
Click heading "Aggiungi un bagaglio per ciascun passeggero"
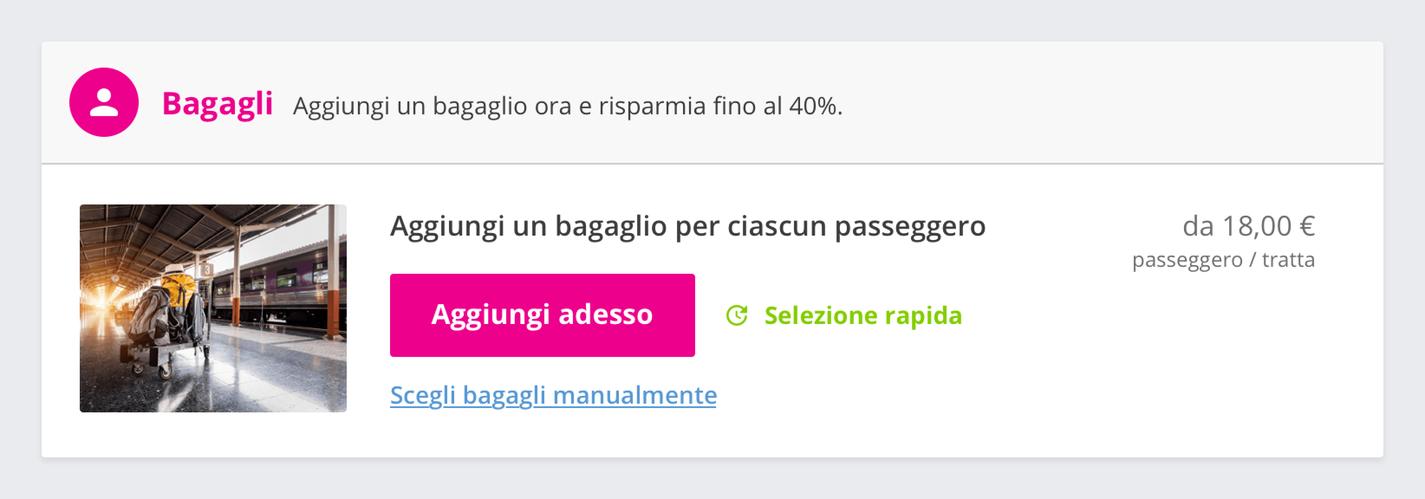(x=687, y=226)
